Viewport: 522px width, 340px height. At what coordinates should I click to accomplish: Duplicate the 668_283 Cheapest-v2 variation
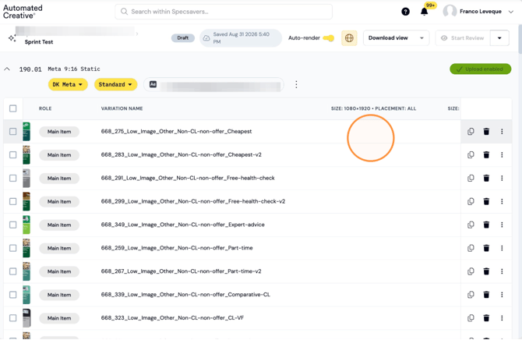pos(471,154)
